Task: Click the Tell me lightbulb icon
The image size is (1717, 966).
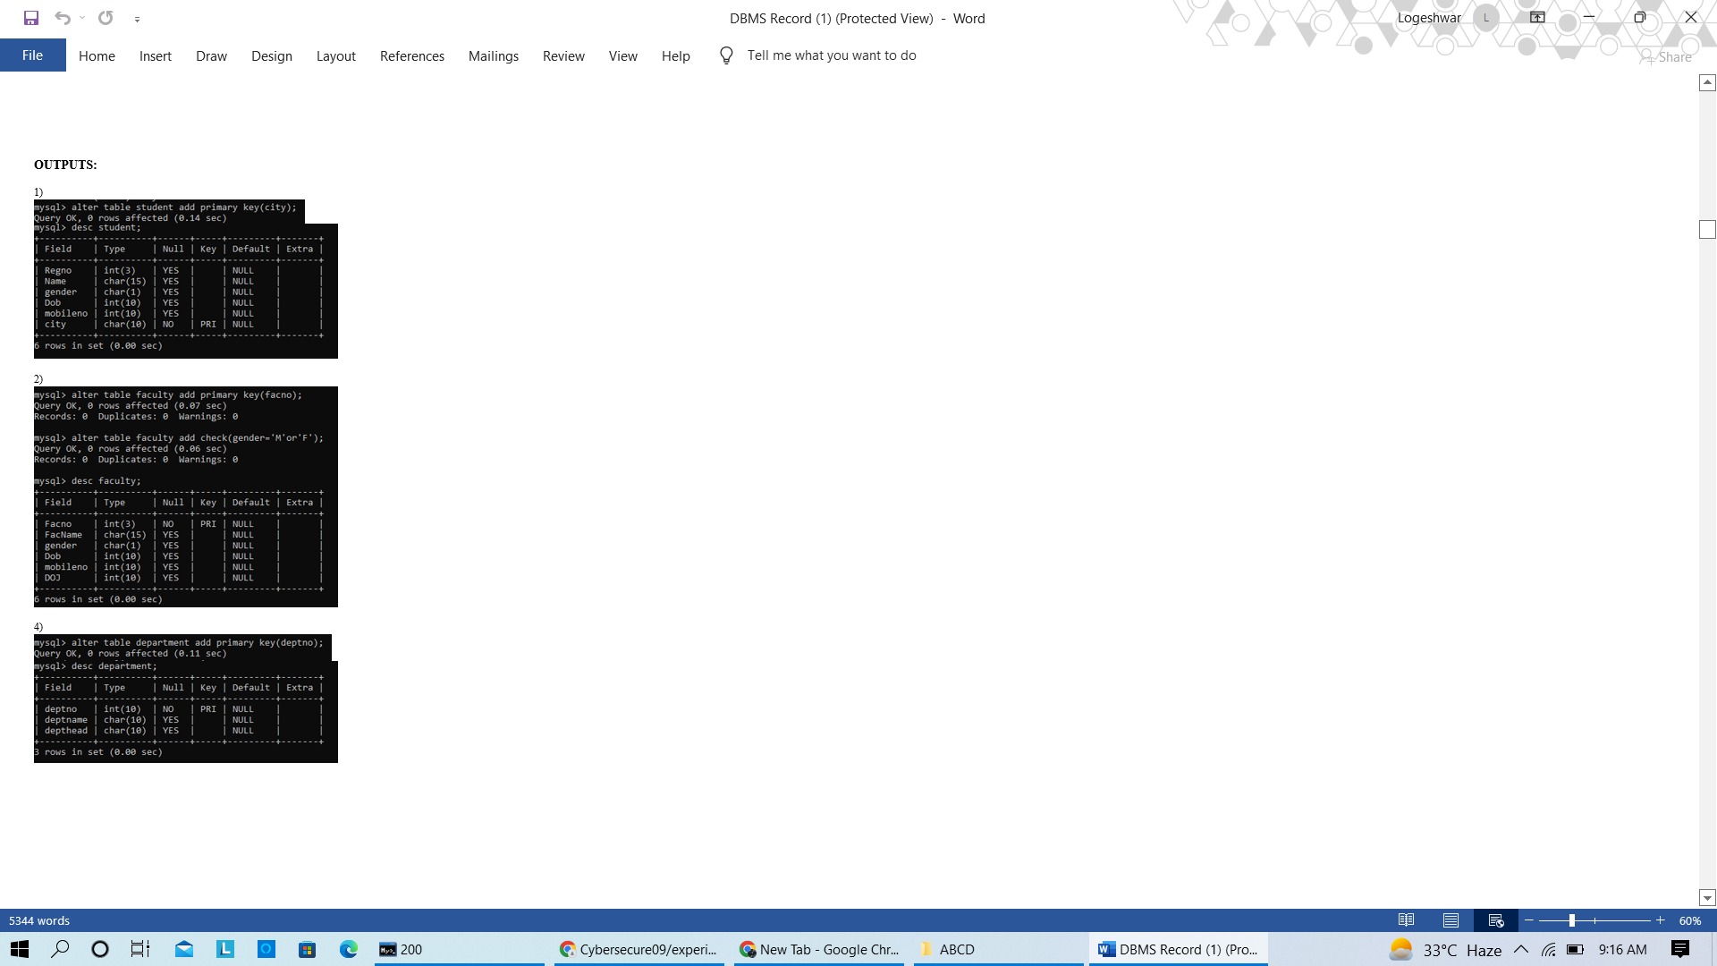Action: pos(726,55)
